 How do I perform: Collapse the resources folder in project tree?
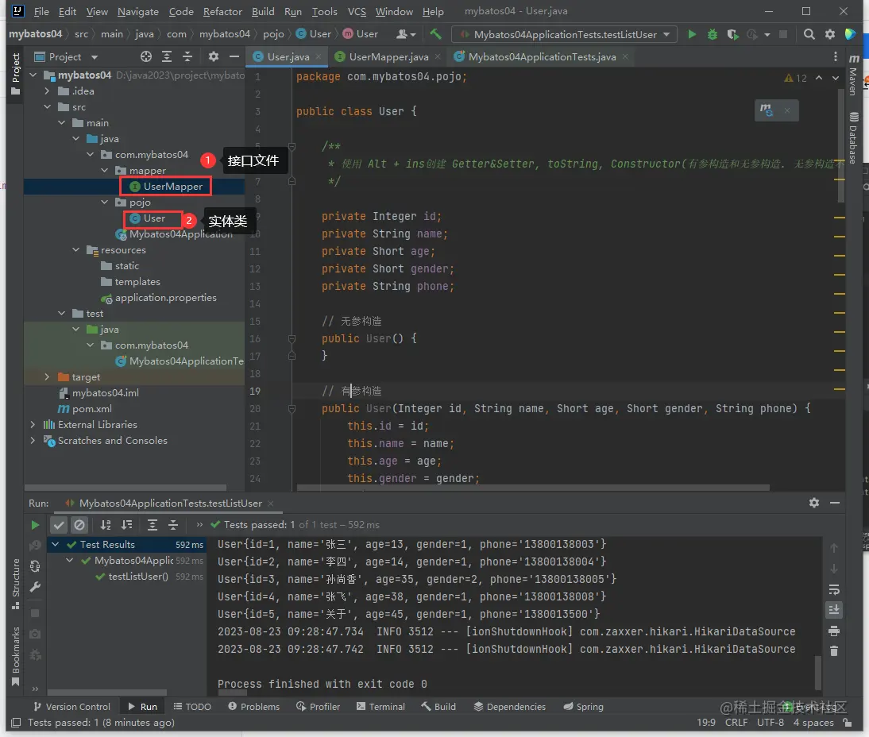coord(76,250)
